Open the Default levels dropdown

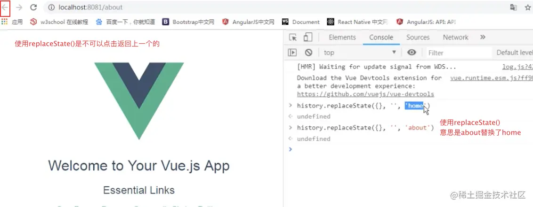point(514,53)
